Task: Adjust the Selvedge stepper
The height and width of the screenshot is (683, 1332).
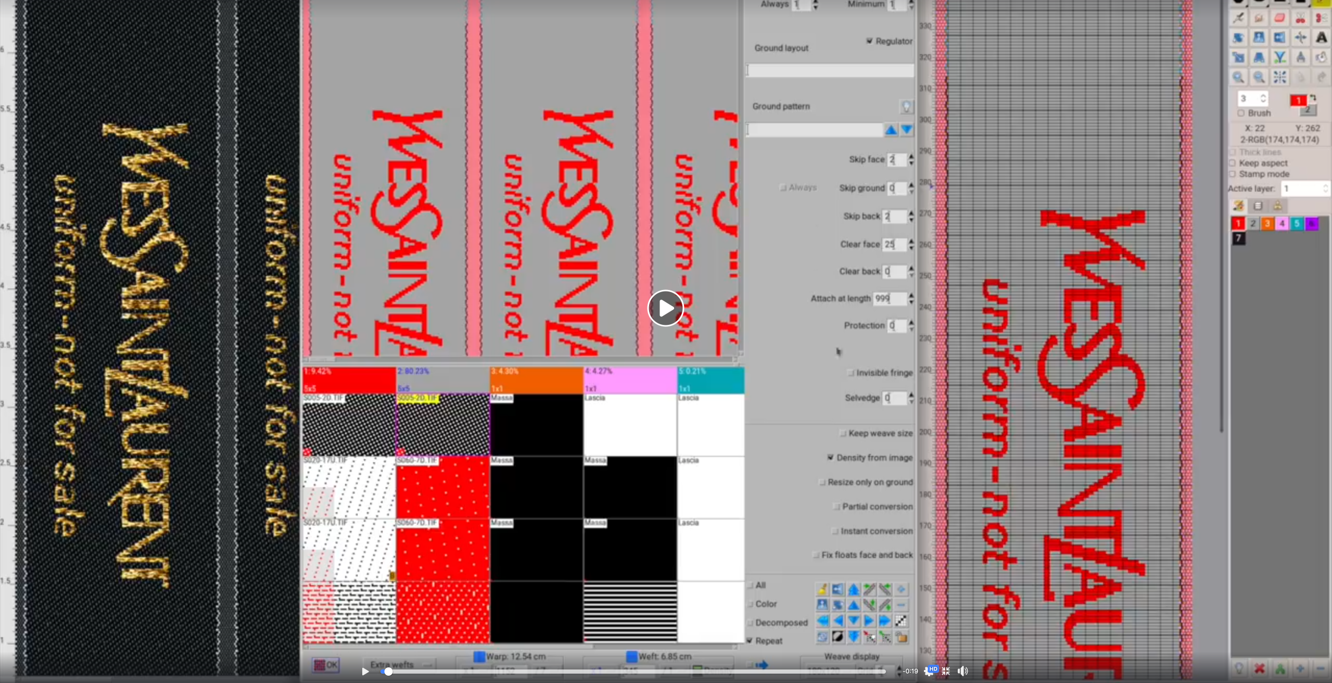Action: 911,398
